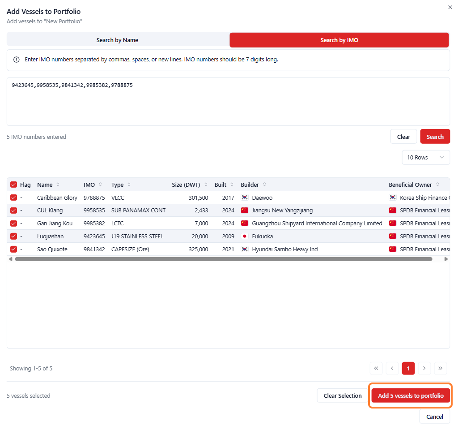
Task: Click the Hyundai Samho Heavy Ind builder cell
Action: (285, 249)
